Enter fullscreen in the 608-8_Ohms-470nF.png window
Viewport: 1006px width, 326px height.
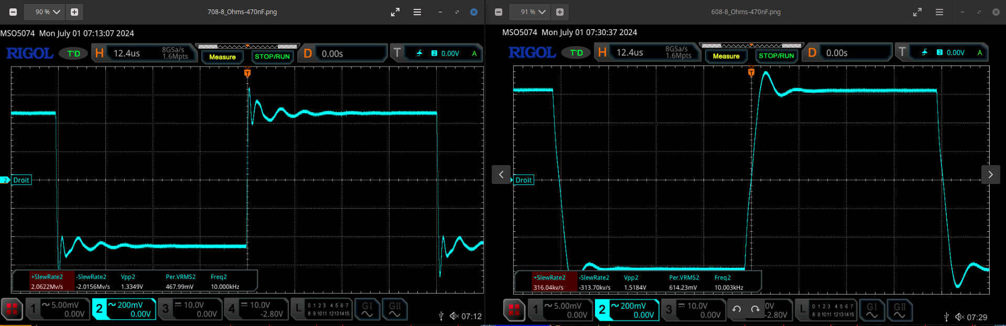click(917, 12)
